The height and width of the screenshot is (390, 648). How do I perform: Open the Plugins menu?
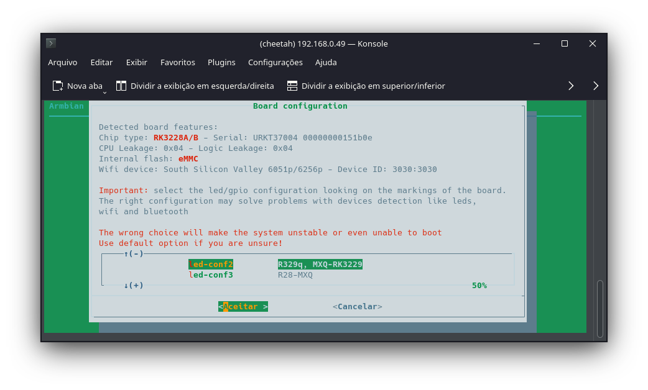click(x=221, y=62)
